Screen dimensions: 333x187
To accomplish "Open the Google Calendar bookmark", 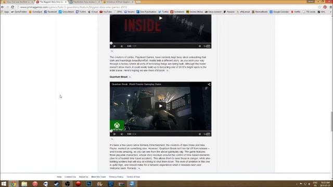I will click(x=279, y=12).
